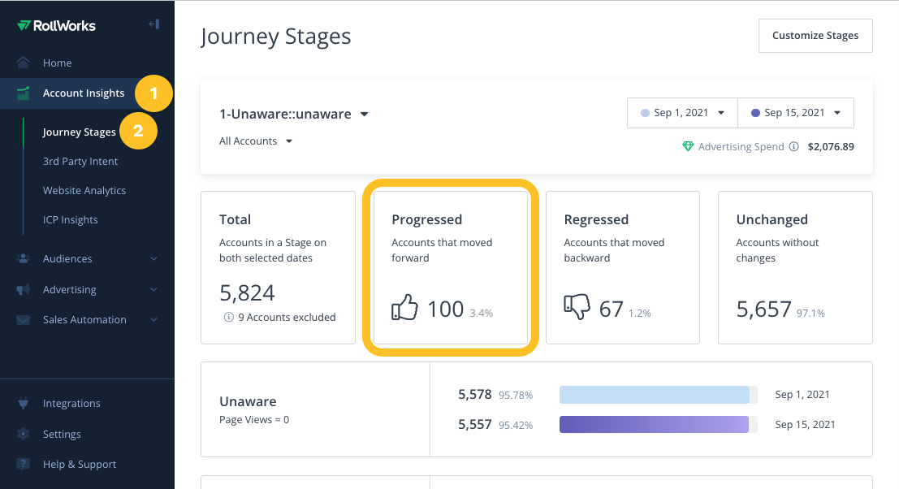Viewport: 899px width, 489px height.
Task: Click the Advertising Spend label
Action: tap(741, 147)
